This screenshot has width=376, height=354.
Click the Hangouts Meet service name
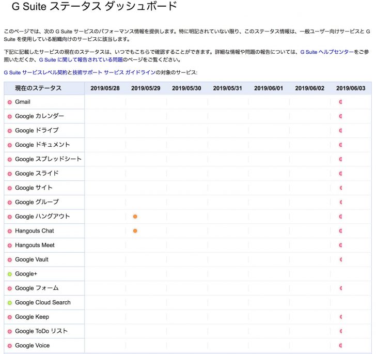35,245
